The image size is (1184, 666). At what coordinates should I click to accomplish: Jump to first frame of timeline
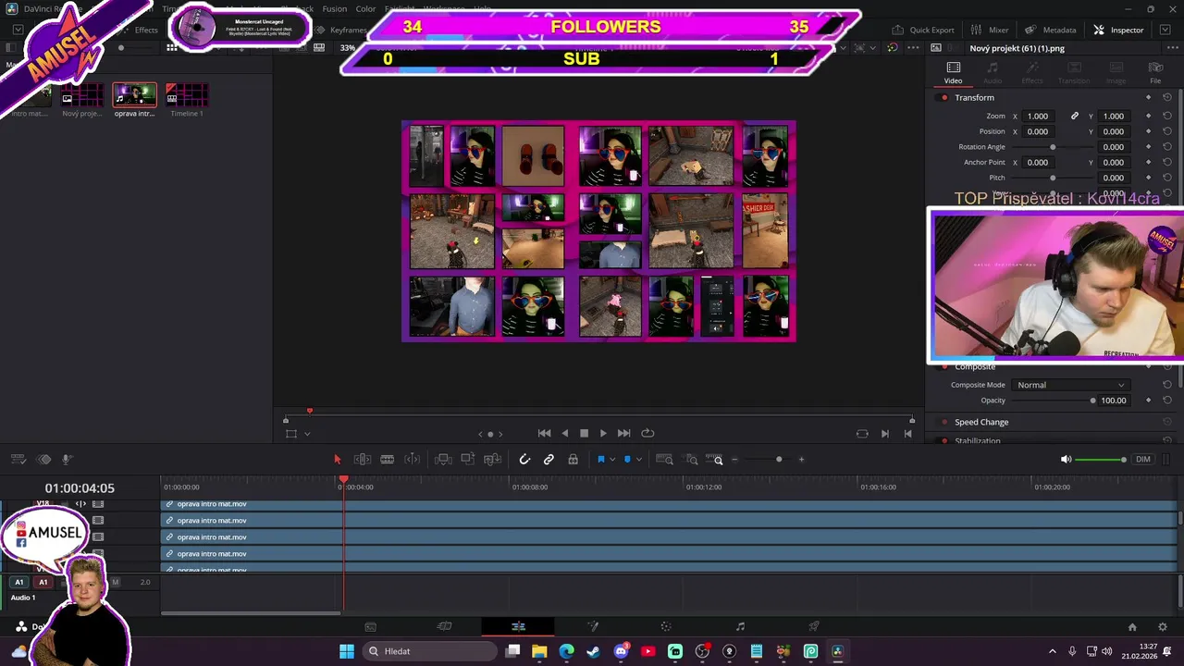point(544,433)
